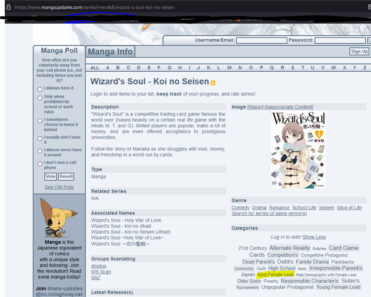Click the #baka-updates IRC channel link
Image resolution: width=371 pixels, height=297 pixels.
coord(65,288)
